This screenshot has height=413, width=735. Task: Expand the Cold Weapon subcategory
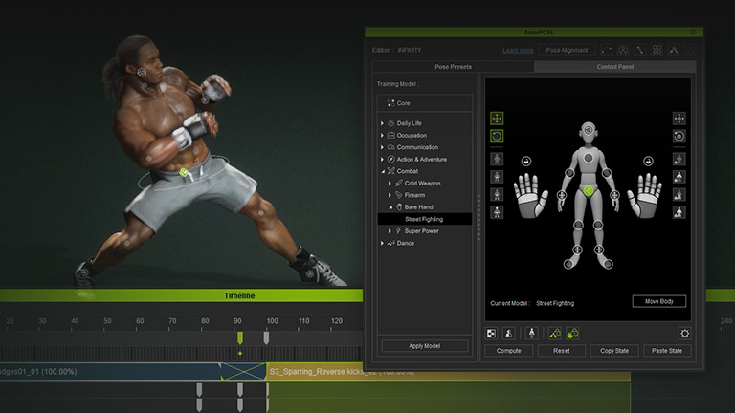coord(390,183)
